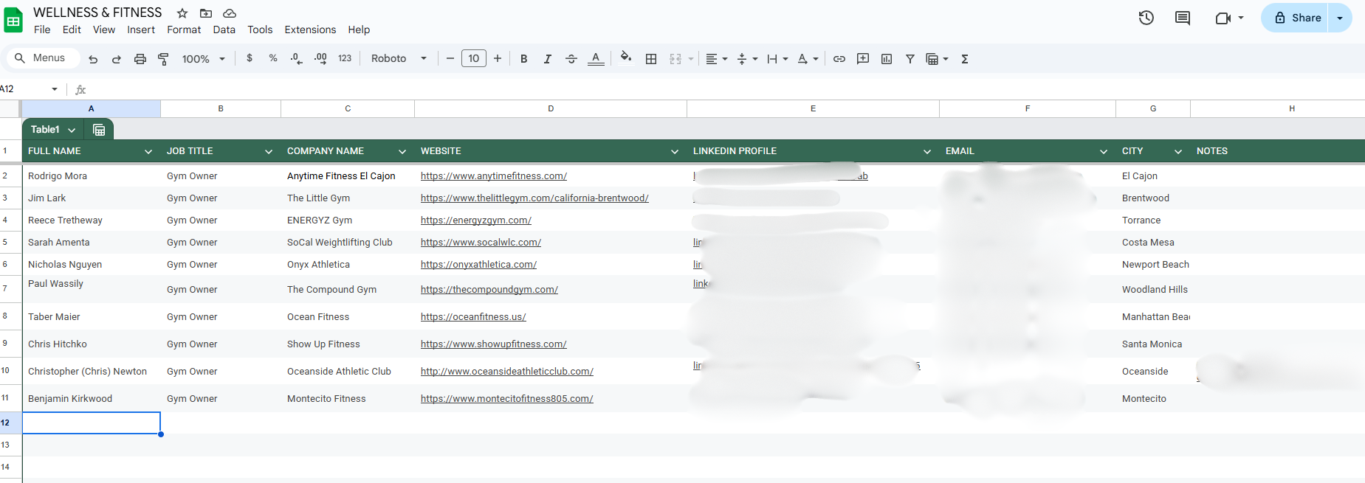
Task: Open the Format menu
Action: click(x=184, y=29)
